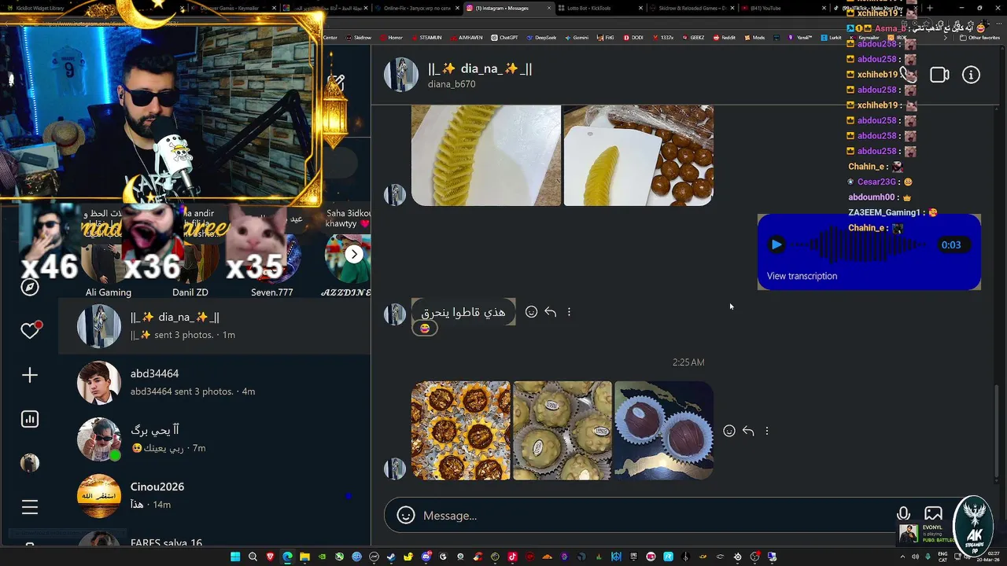Screen dimensions: 1007x566
Task: Click the volume icon in system tray
Action: 916,557
